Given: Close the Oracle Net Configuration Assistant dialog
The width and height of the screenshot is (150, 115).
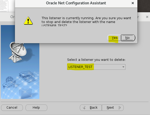Looking at the screenshot, I should [133, 3].
